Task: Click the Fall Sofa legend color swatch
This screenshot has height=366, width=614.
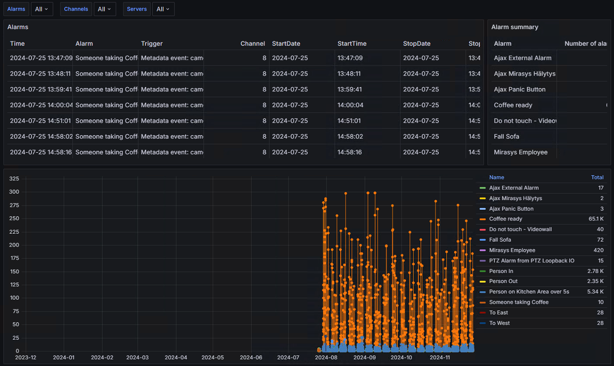Action: [x=482, y=240]
